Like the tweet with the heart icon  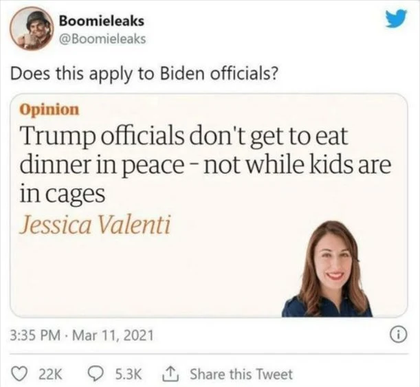[x=21, y=374]
